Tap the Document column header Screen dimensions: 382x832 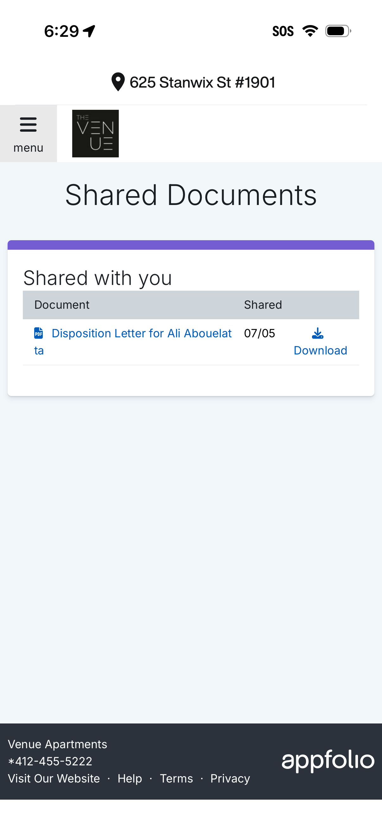tap(62, 305)
